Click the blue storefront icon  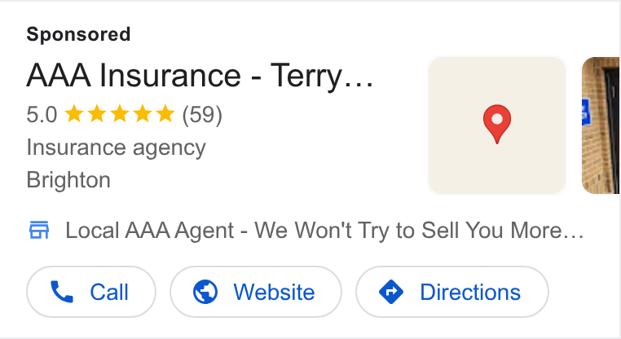39,230
